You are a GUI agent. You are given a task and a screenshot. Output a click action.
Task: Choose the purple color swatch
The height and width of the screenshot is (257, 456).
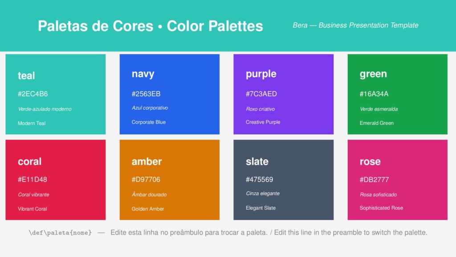click(284, 94)
